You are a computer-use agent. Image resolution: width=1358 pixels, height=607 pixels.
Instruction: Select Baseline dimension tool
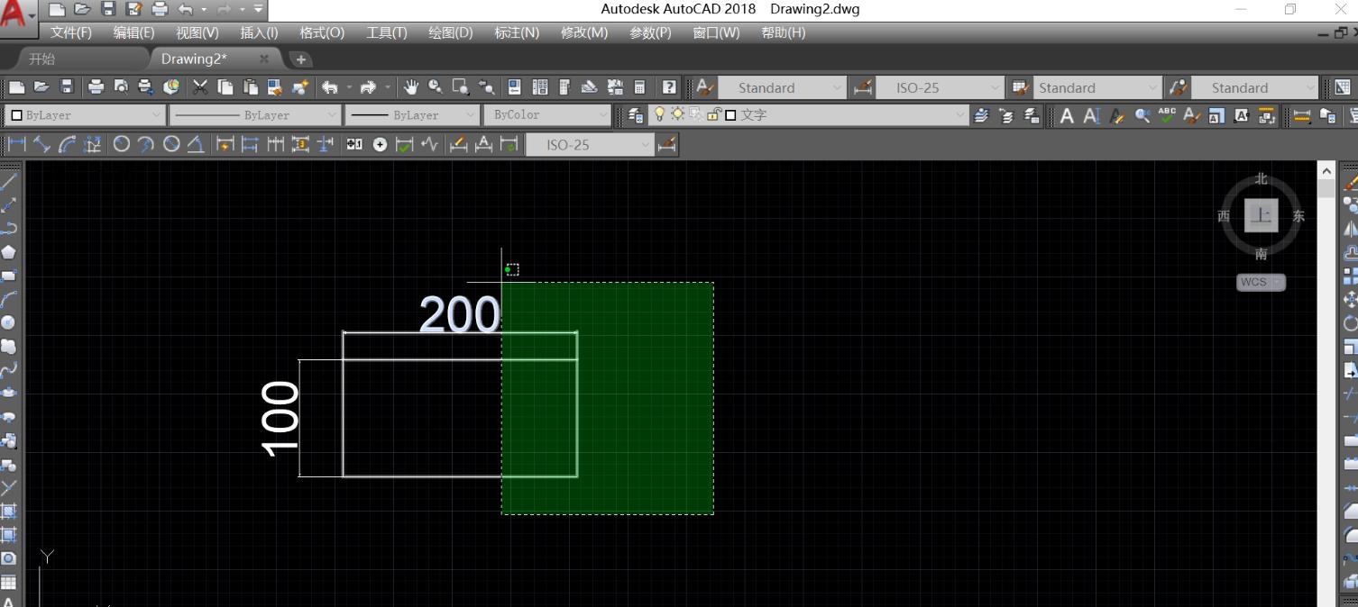250,144
